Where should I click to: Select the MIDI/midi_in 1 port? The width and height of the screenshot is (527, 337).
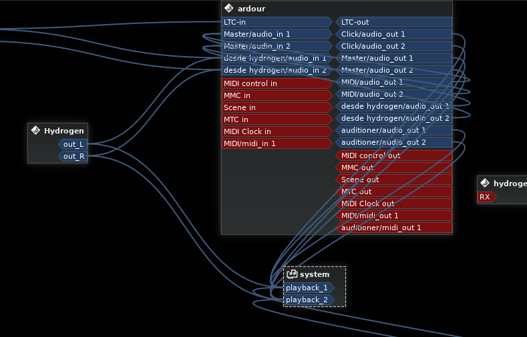[x=276, y=143]
